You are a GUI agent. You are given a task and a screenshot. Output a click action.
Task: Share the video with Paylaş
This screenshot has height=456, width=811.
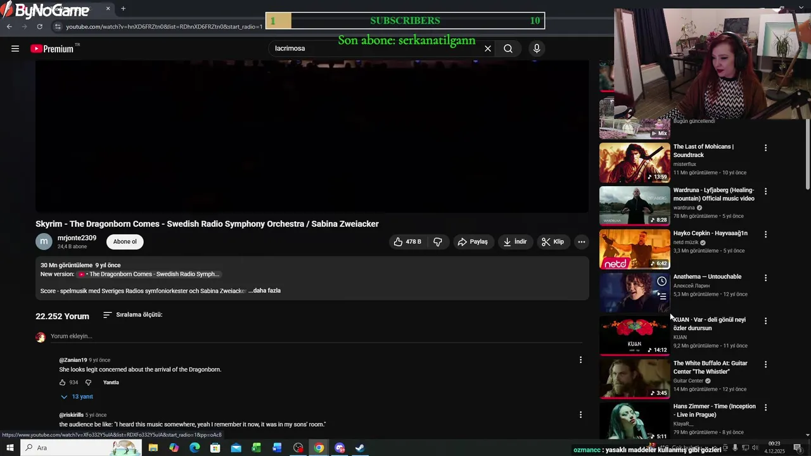pos(473,242)
